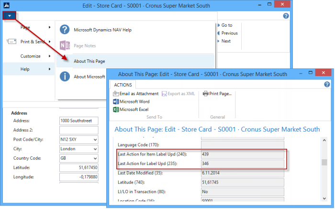Export page to Microsoft Word
The width and height of the screenshot is (335, 209).
tap(132, 101)
